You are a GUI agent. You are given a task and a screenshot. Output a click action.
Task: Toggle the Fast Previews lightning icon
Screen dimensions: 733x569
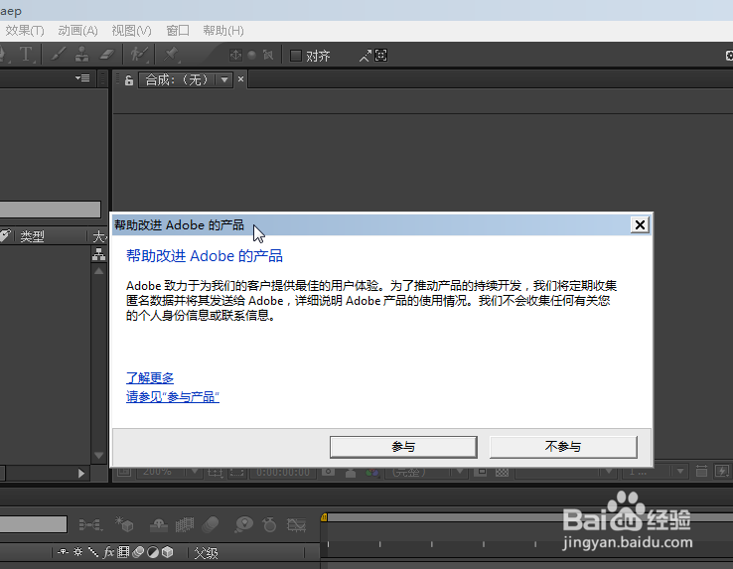pyautogui.click(x=722, y=471)
